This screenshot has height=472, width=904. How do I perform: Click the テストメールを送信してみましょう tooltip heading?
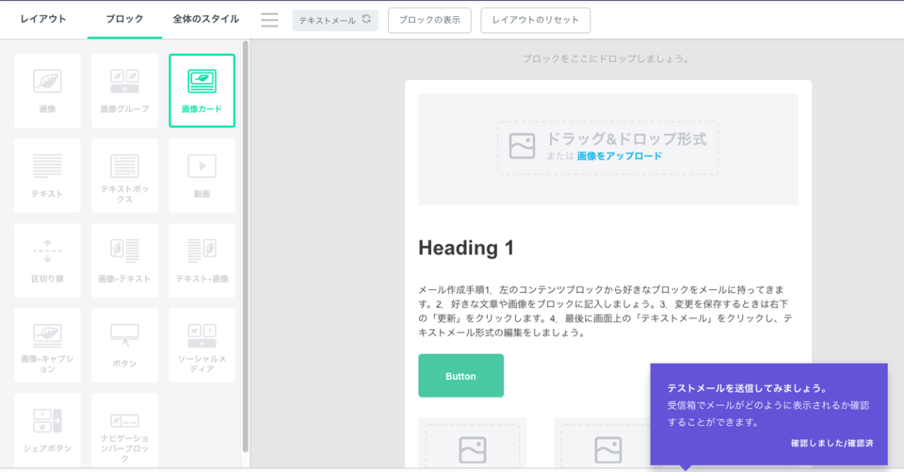tap(748, 388)
